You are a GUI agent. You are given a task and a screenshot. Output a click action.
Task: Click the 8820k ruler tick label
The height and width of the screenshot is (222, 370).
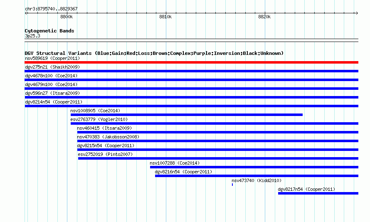(264, 17)
